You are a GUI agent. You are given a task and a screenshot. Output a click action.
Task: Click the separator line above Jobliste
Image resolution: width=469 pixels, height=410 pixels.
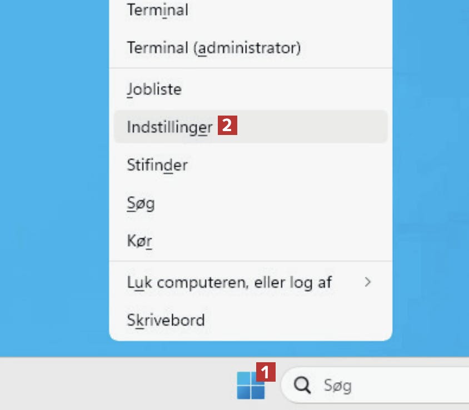point(251,68)
